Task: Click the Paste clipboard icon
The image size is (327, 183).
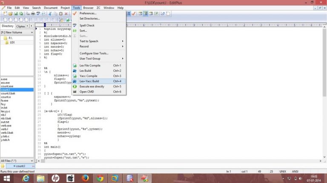Action: point(61,14)
